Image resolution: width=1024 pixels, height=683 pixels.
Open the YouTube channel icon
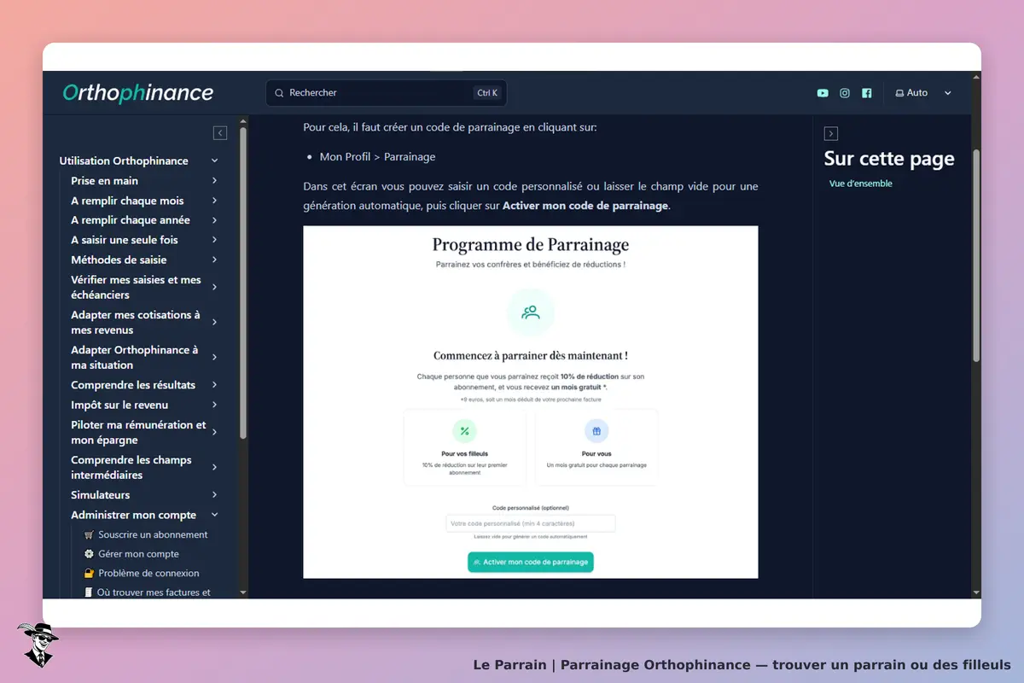coord(823,93)
